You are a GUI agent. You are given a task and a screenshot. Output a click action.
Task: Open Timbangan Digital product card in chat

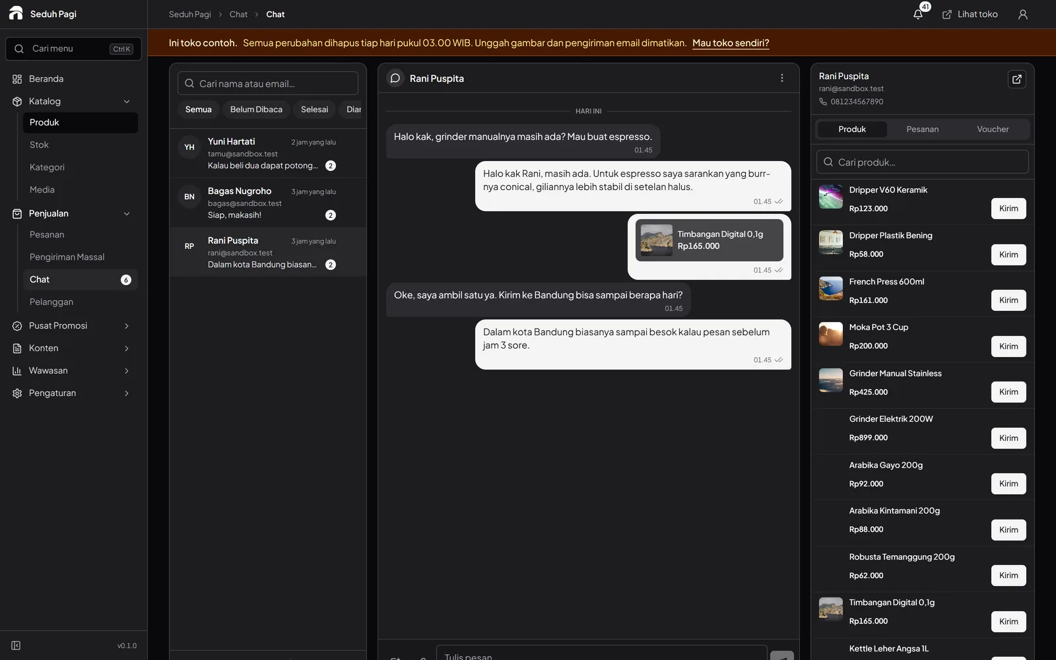point(709,240)
